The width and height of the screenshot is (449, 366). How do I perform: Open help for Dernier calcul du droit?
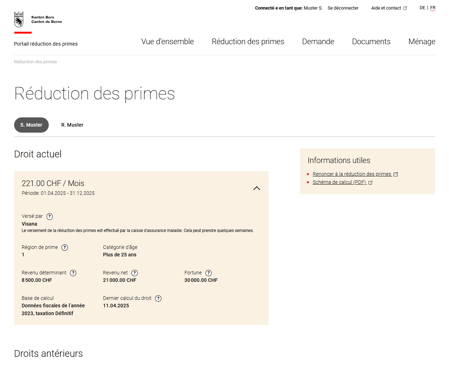pyautogui.click(x=158, y=298)
